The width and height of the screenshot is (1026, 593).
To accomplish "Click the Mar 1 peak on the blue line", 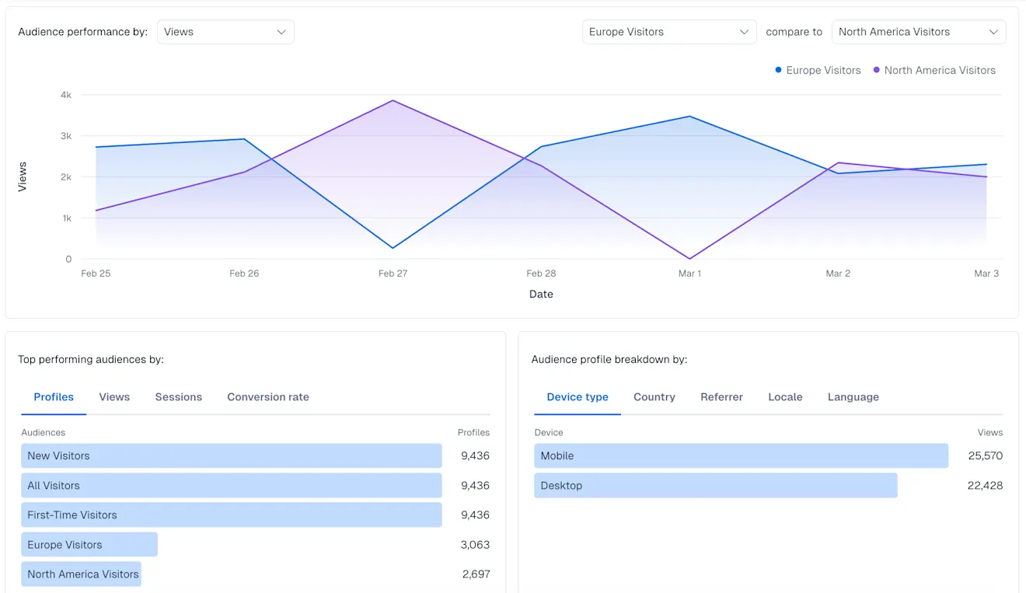I will (690, 116).
